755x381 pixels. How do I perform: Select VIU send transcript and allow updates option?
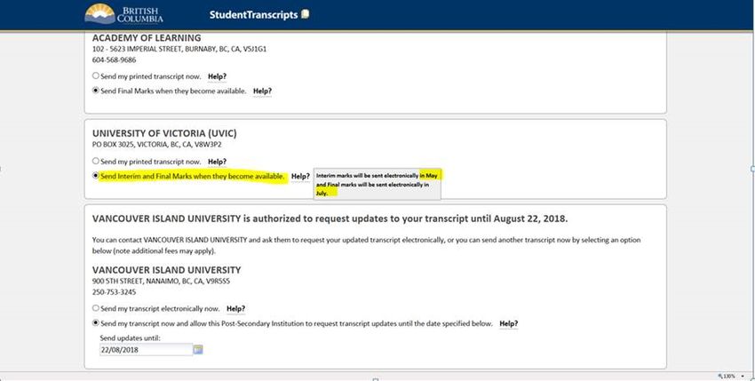96,323
